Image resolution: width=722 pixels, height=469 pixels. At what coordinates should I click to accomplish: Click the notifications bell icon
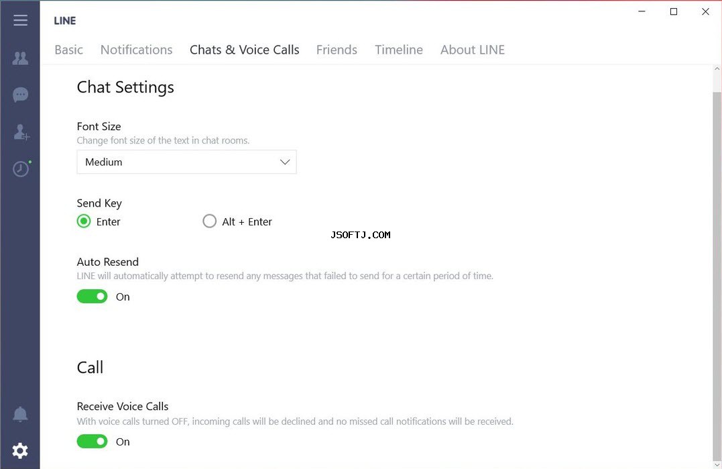(20, 414)
